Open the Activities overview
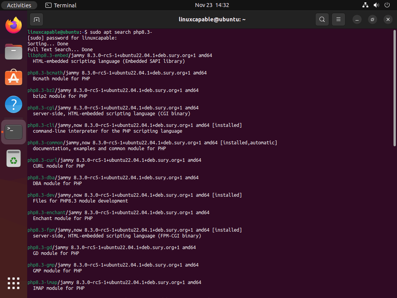 [x=19, y=5]
